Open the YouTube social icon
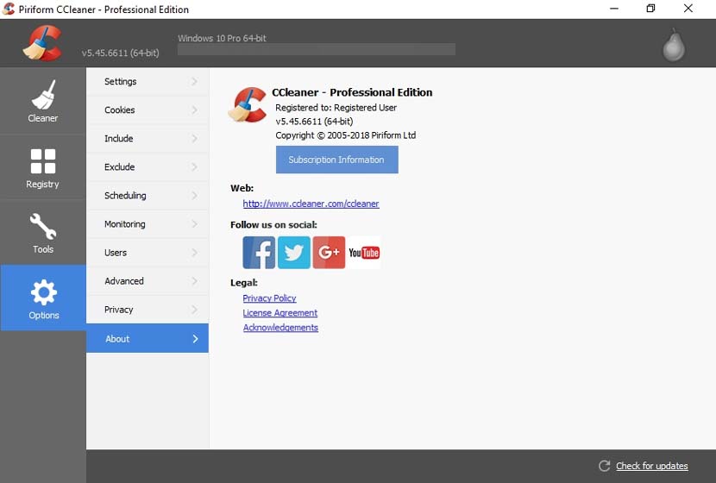 tap(364, 253)
